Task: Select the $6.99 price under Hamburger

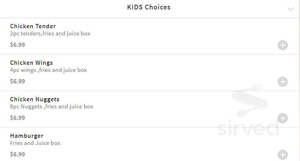Action: [x=17, y=154]
